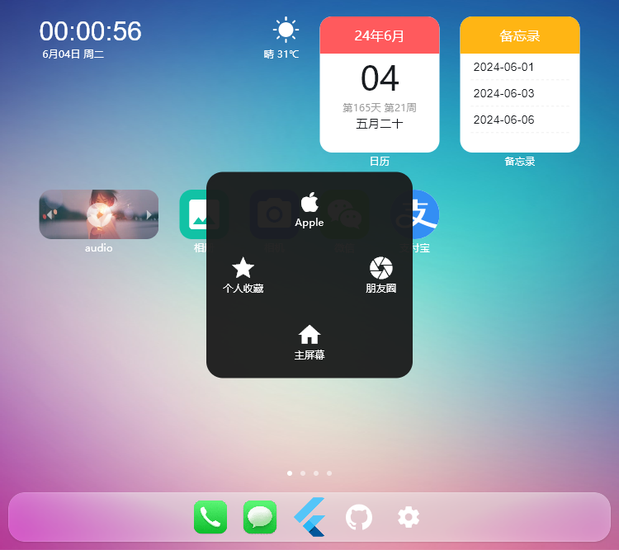Click the date 6月04日 周二

pos(73,54)
